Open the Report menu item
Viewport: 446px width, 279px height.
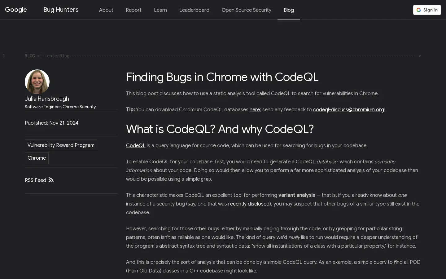(133, 10)
